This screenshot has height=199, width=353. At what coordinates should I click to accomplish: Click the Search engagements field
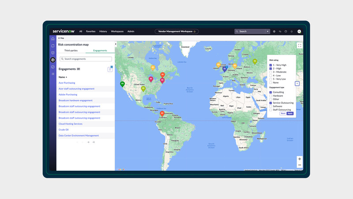[86, 59]
